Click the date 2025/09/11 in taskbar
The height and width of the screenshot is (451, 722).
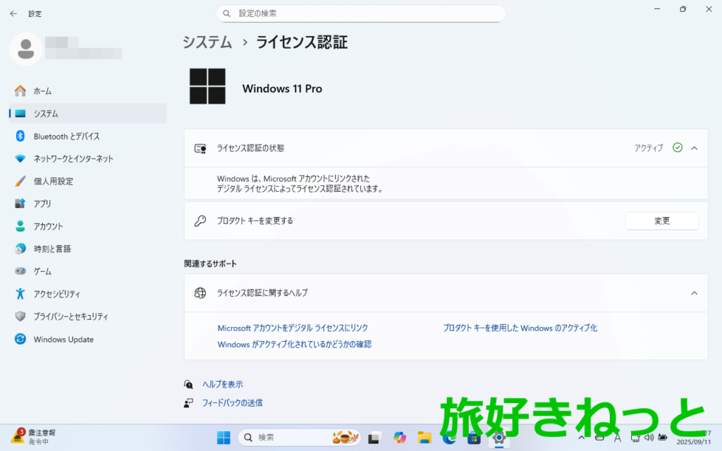pyautogui.click(x=694, y=442)
